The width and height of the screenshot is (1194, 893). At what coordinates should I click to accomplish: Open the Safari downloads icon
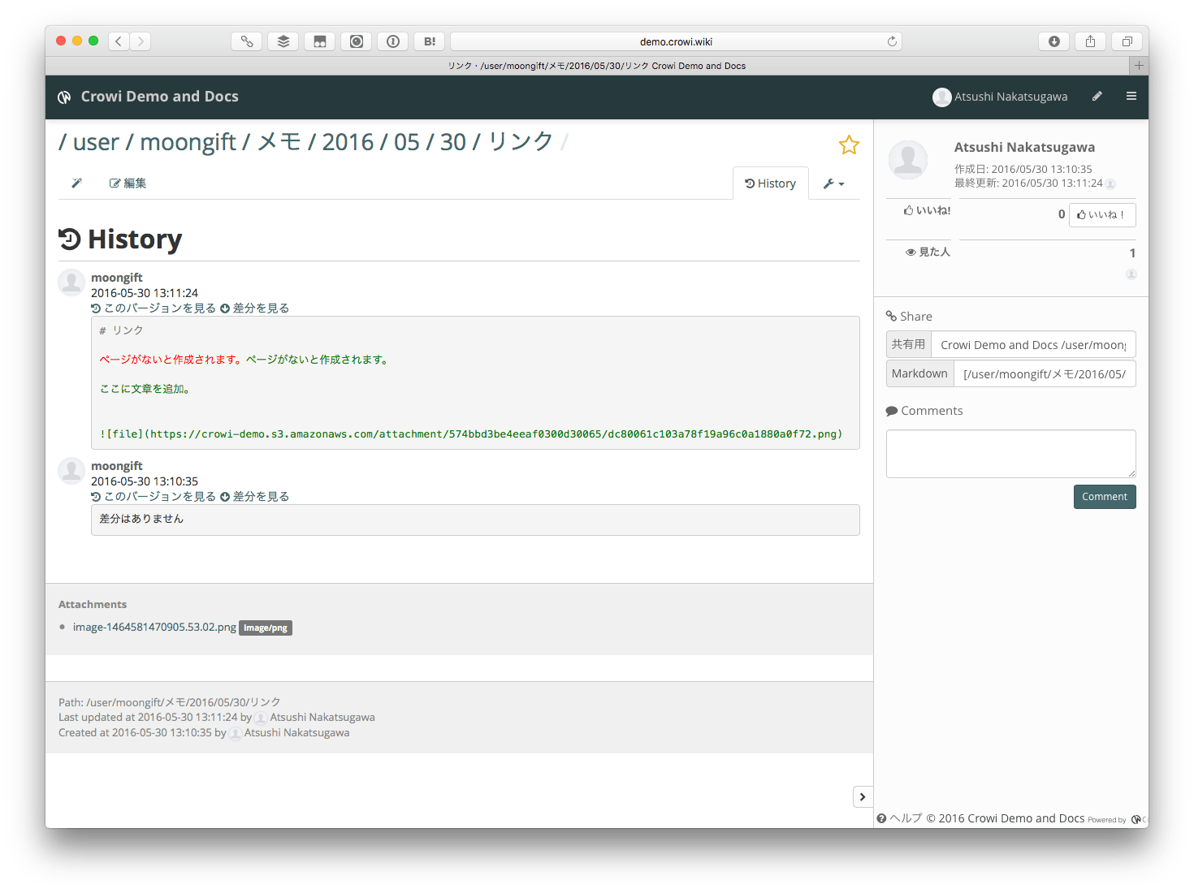point(1053,41)
